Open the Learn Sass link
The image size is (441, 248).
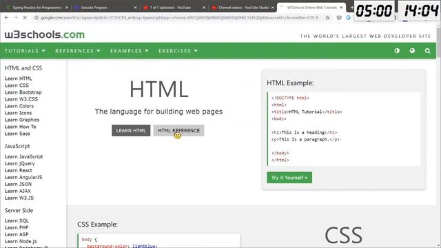click(17, 134)
